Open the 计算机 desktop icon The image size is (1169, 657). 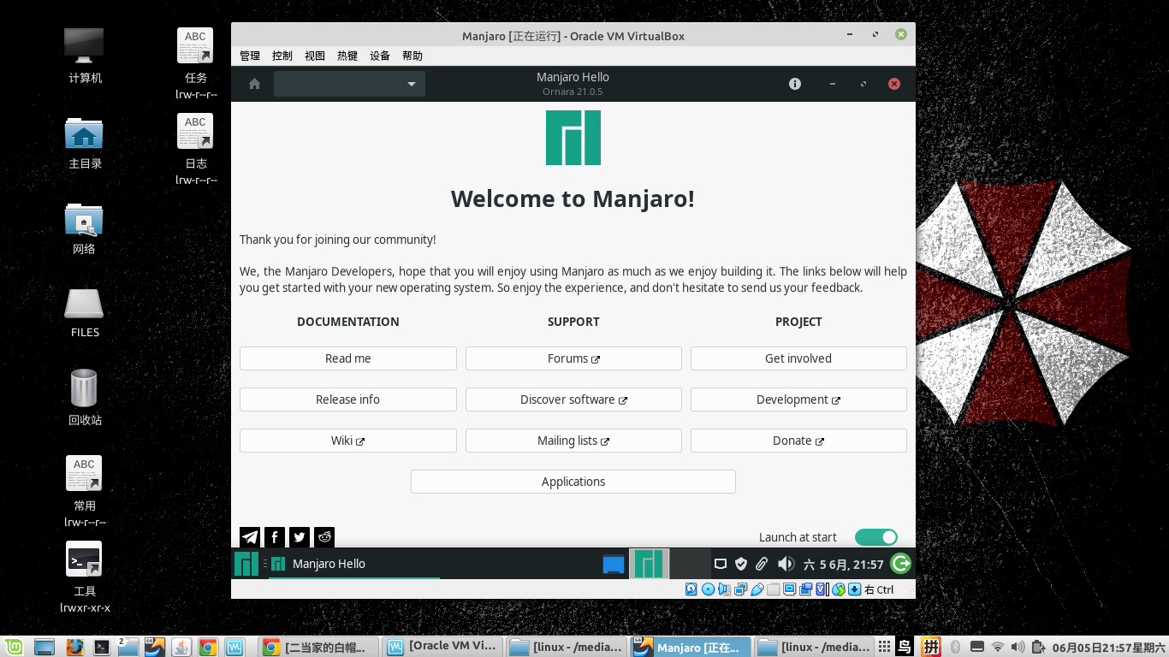(x=85, y=56)
